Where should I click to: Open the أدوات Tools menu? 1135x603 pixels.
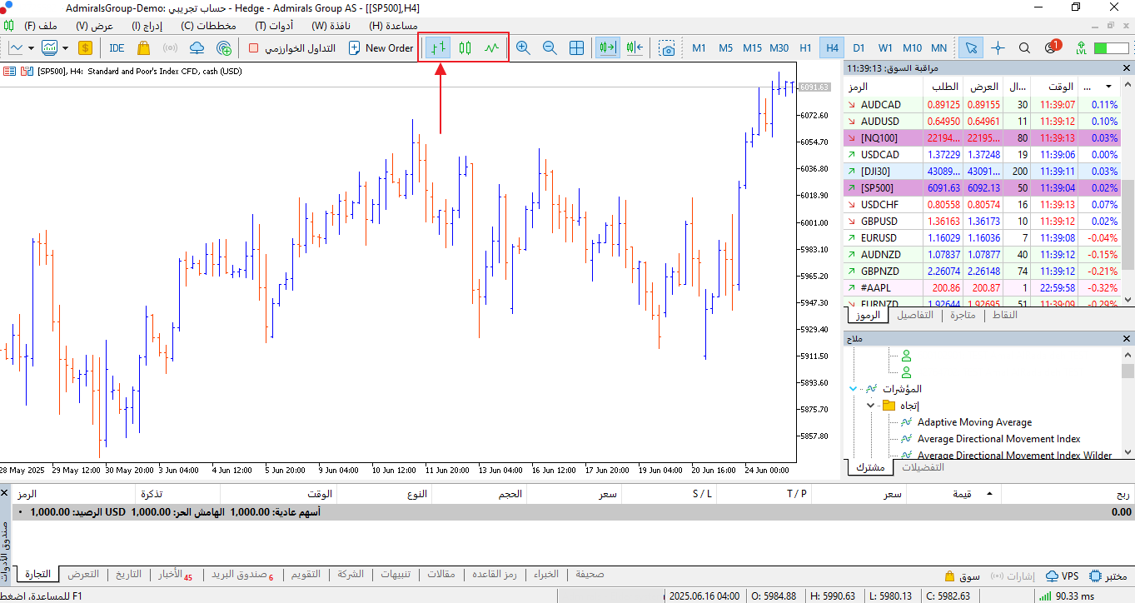coord(274,25)
